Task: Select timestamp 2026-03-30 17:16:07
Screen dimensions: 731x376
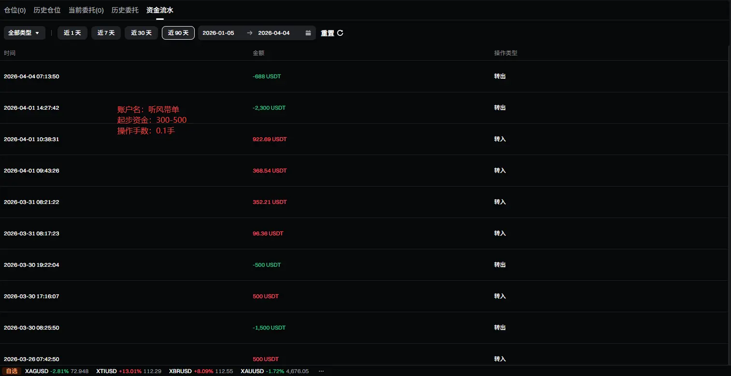Action: point(31,296)
